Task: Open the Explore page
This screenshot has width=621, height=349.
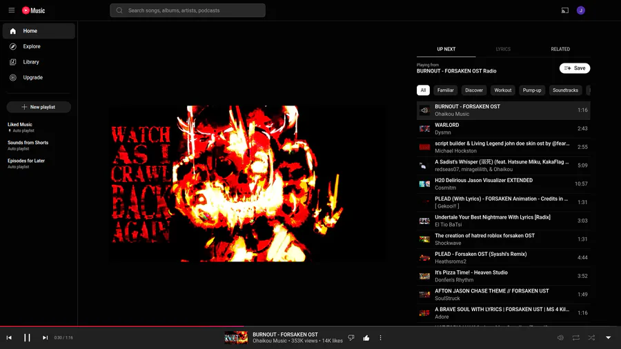Action: 39,46
